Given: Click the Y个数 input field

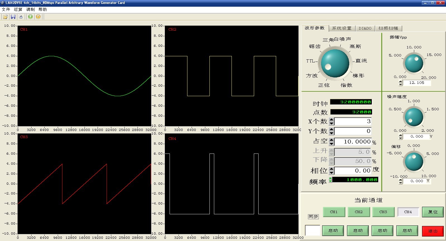Looking at the screenshot, I should point(353,131).
